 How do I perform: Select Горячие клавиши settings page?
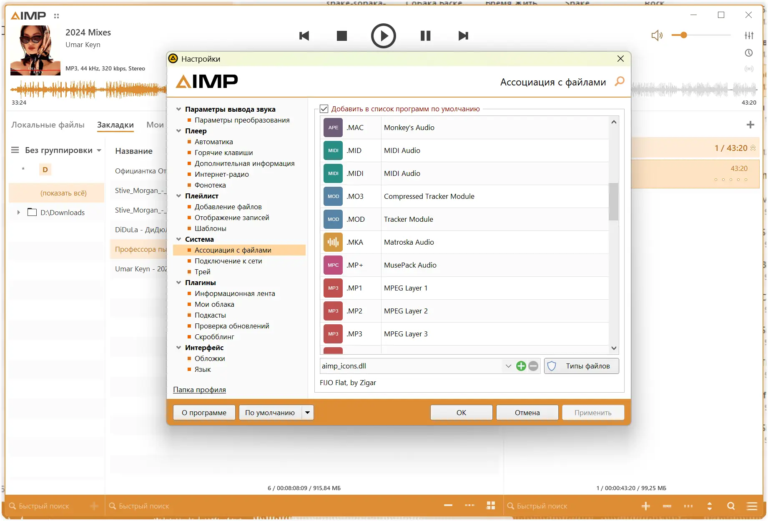[x=224, y=153]
